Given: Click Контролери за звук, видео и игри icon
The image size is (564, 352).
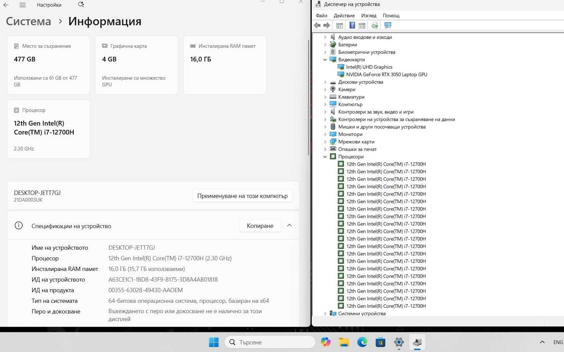Looking at the screenshot, I should tap(333, 112).
